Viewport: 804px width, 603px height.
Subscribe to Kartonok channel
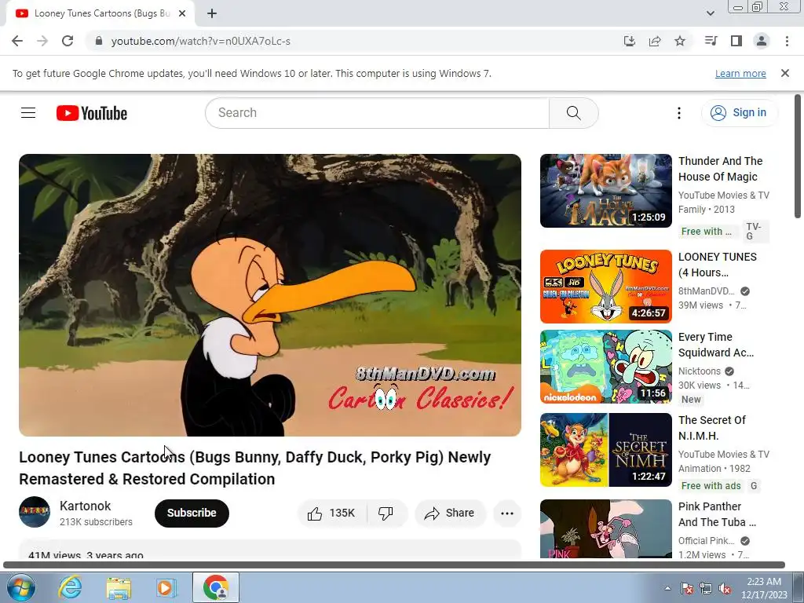(x=192, y=513)
